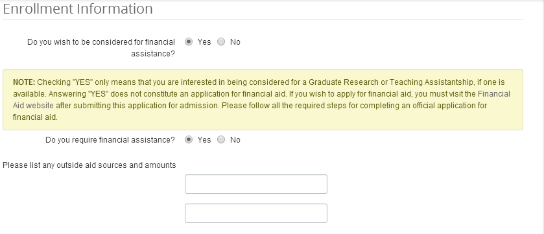
Task: Select No radio for financial assistance consideration
Action: (221, 42)
